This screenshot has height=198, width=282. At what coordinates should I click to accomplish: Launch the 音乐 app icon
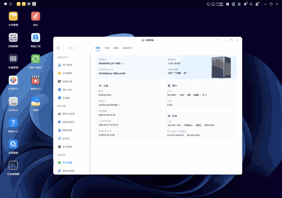point(36,16)
